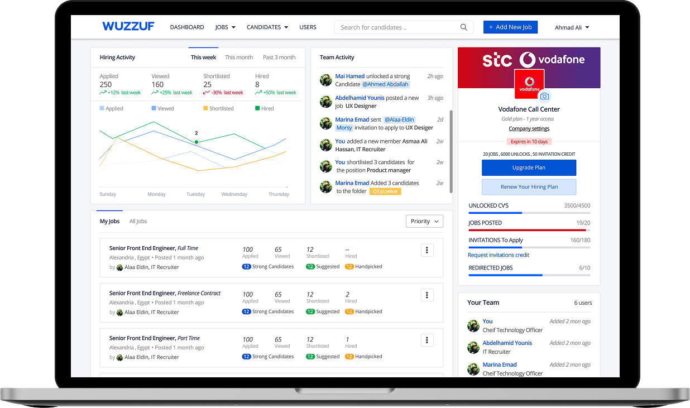Open Senior Front End Engineer, Full Time job
This screenshot has height=408, width=690.
[x=154, y=248]
